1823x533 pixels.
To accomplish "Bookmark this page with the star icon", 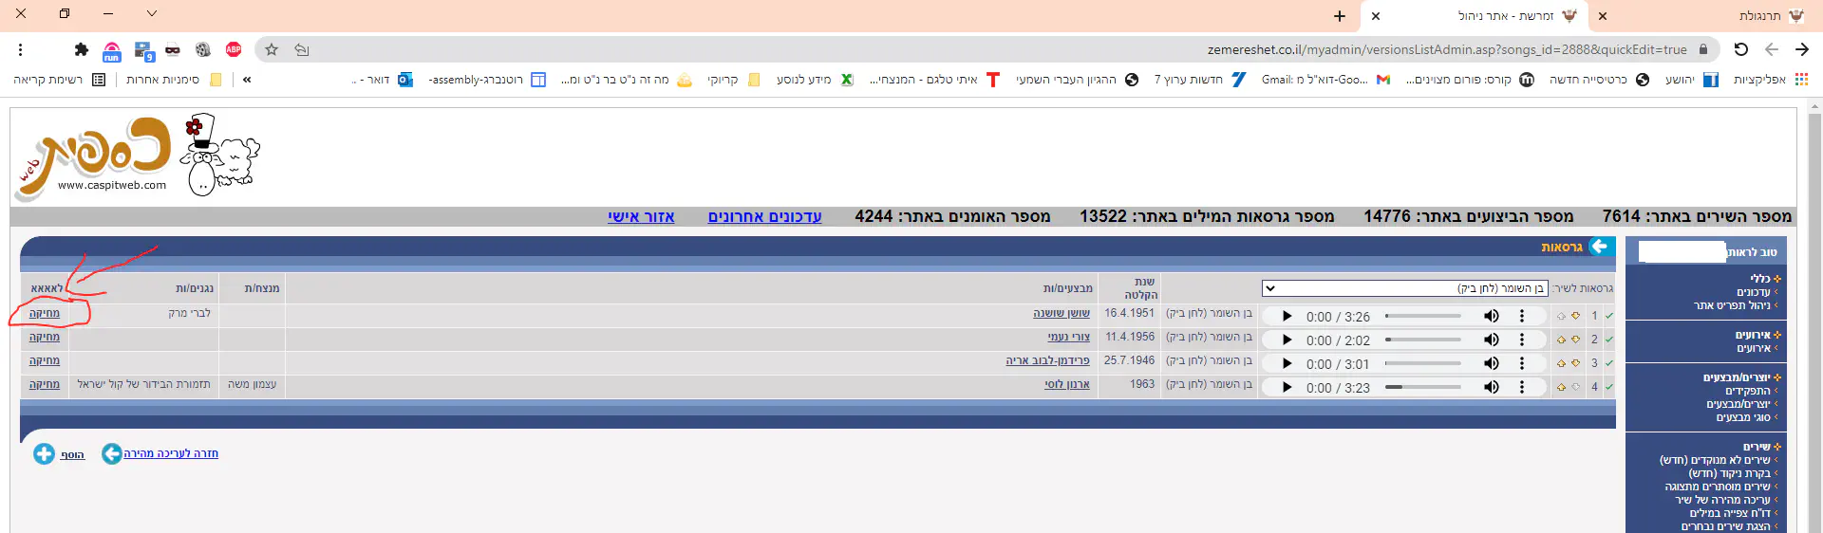I will click(272, 49).
